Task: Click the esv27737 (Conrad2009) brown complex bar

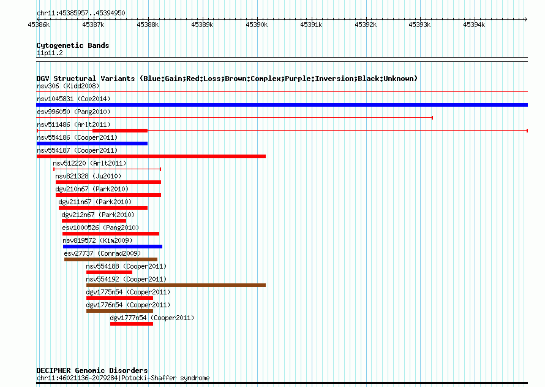Action: [111, 259]
